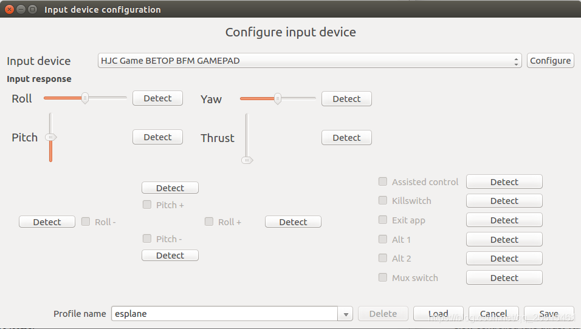
Task: Click the Roll slider handle
Action: click(x=85, y=98)
